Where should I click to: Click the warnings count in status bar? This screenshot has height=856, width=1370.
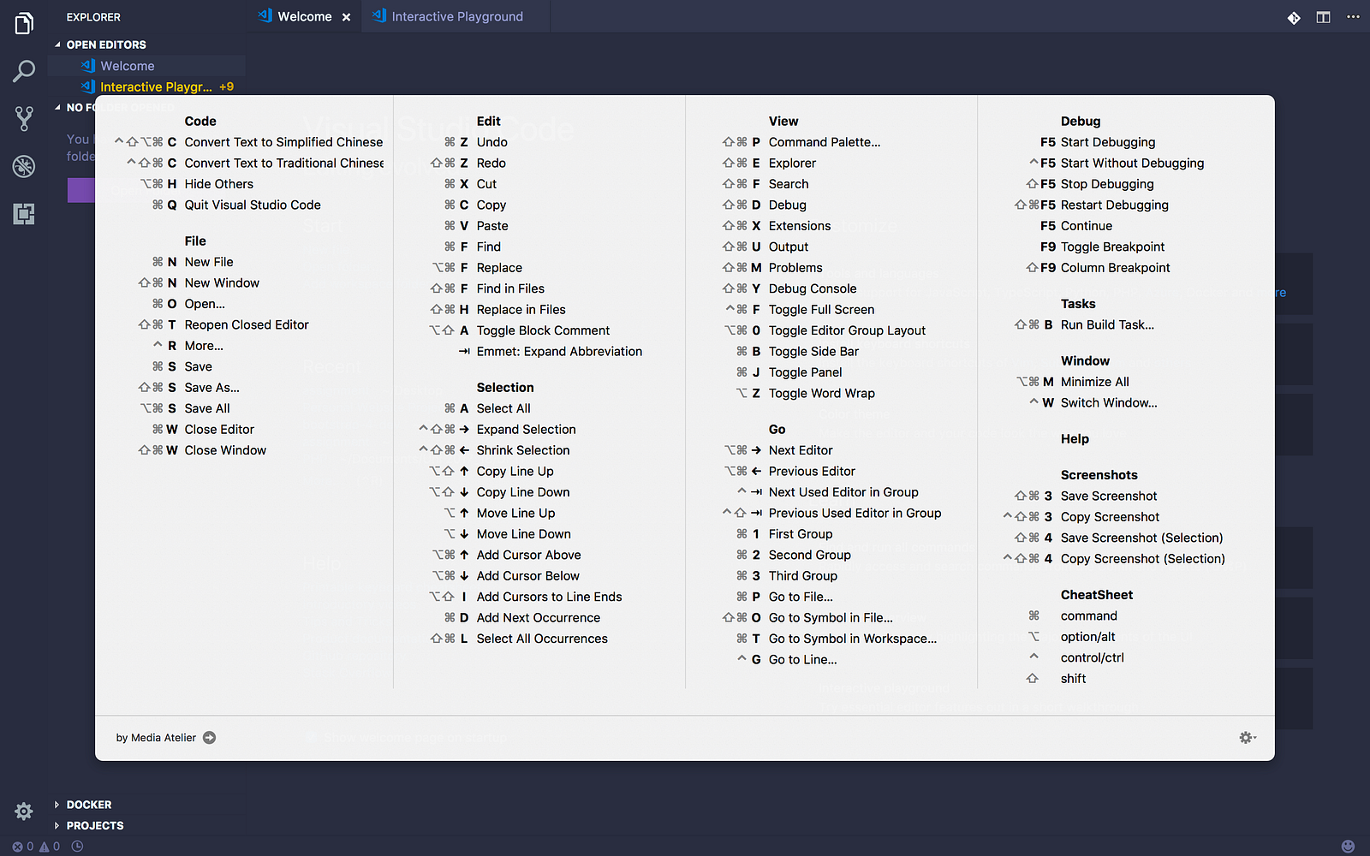click(50, 847)
